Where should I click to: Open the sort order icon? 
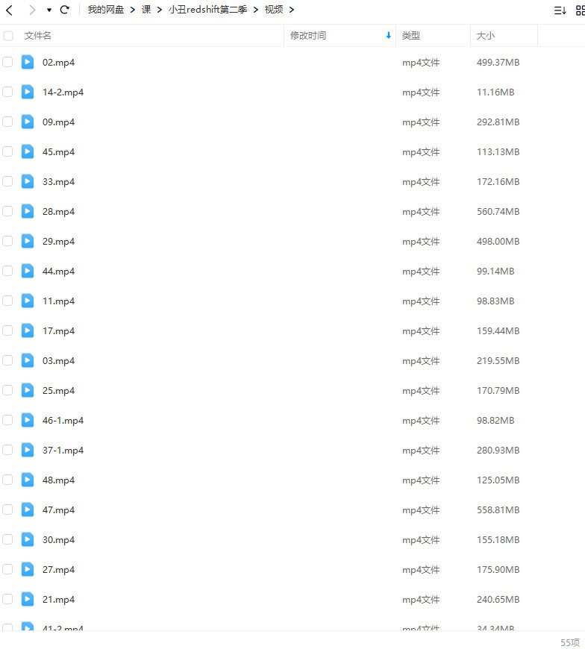[x=560, y=10]
